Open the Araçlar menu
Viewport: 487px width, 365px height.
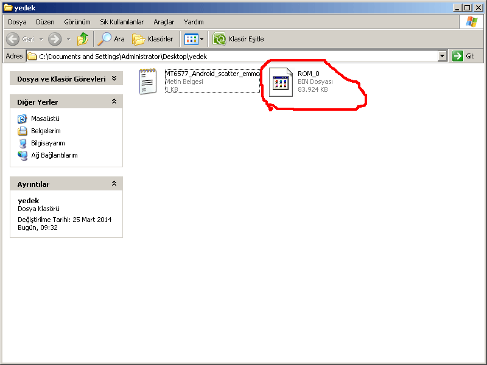coord(164,22)
